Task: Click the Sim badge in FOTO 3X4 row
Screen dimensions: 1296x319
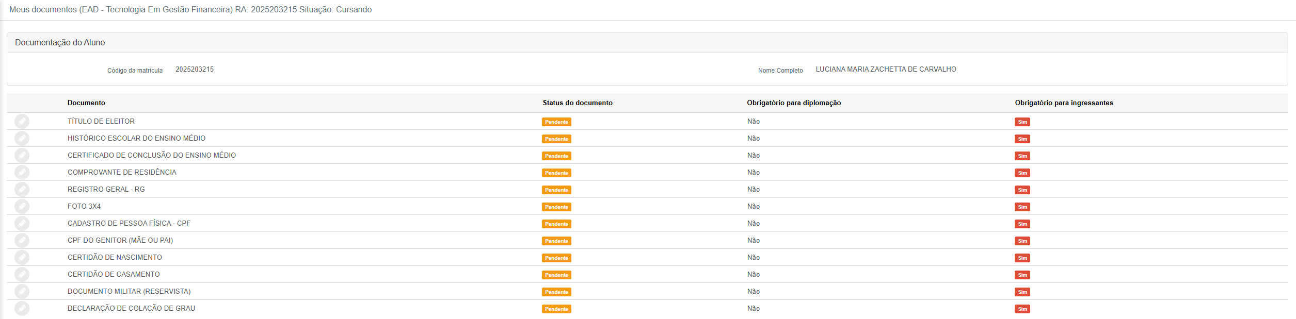Action: (x=1022, y=207)
